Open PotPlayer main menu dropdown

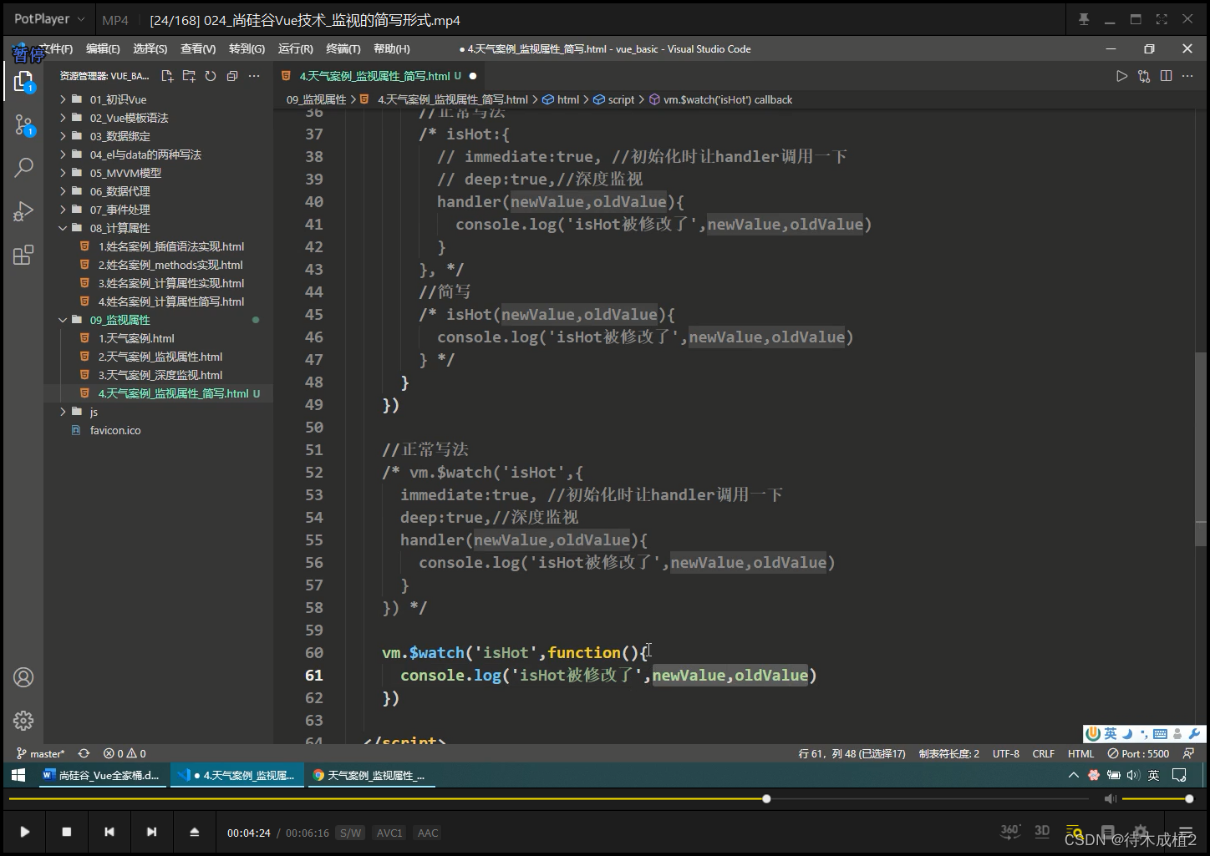point(49,19)
